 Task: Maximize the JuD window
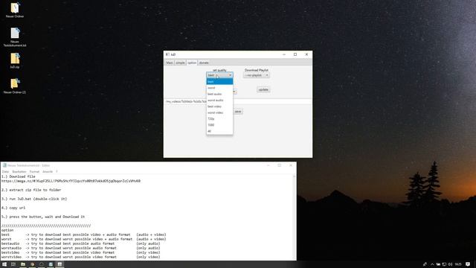click(x=295, y=54)
